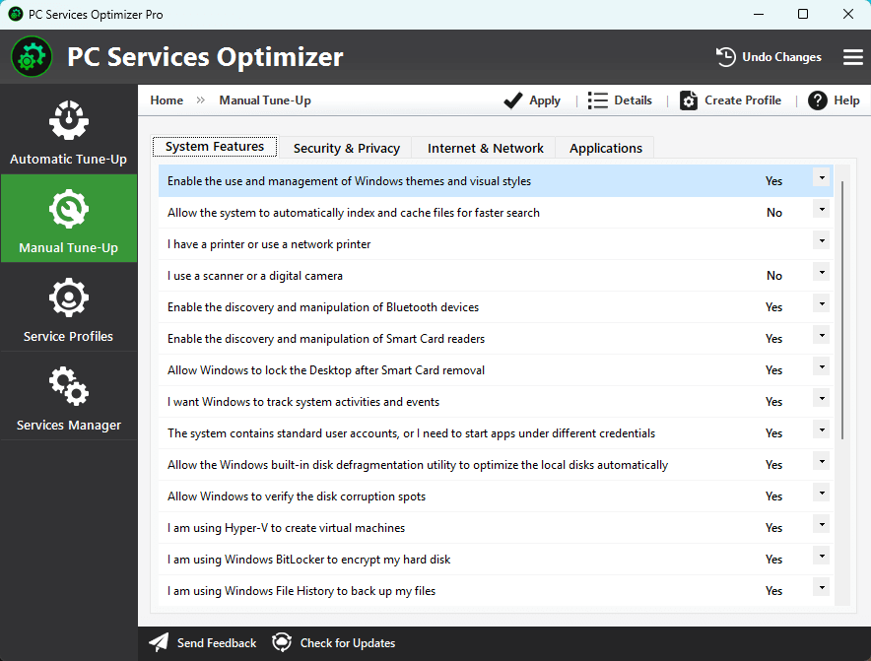The height and width of the screenshot is (661, 871).
Task: Click the Help question mark icon
Action: click(817, 100)
